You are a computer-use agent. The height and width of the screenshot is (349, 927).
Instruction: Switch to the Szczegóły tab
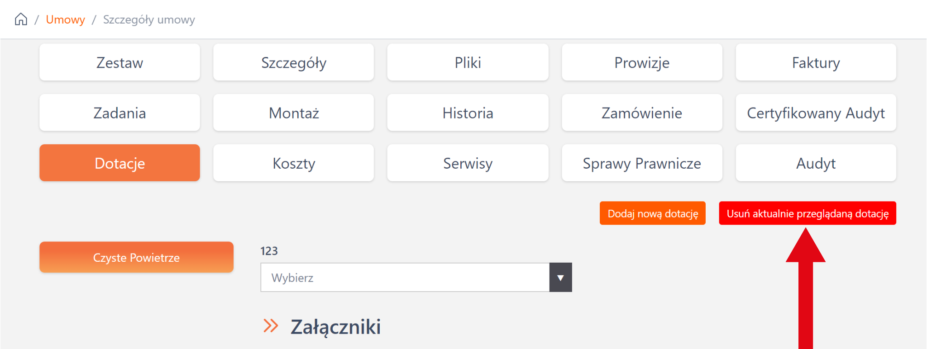(x=293, y=62)
